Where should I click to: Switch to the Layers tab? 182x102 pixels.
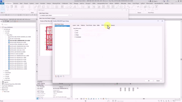(74, 25)
